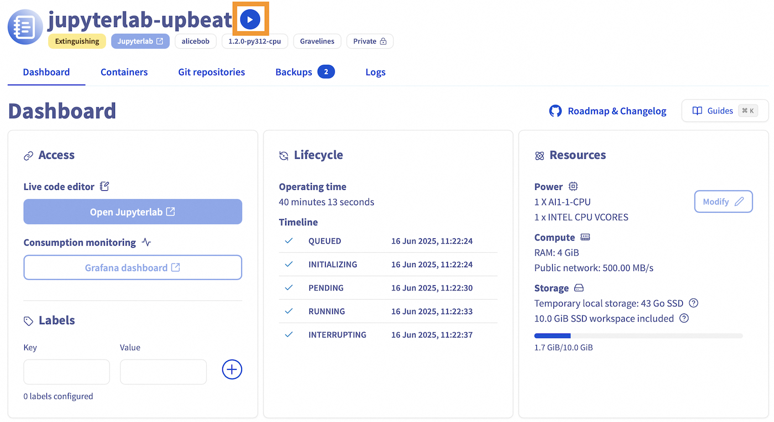The width and height of the screenshot is (774, 422).
Task: Click the help icon after temporary local storage
Action: pyautogui.click(x=693, y=303)
